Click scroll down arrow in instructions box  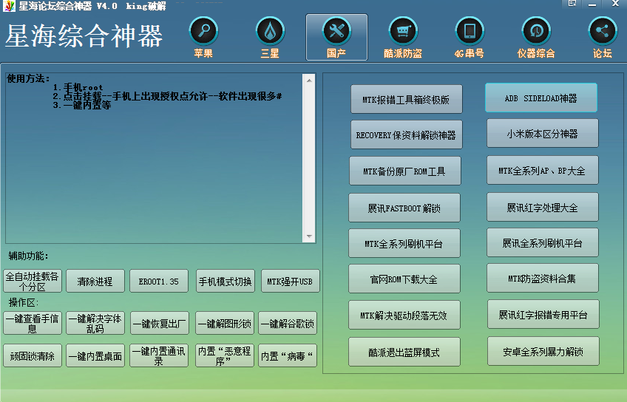309,236
